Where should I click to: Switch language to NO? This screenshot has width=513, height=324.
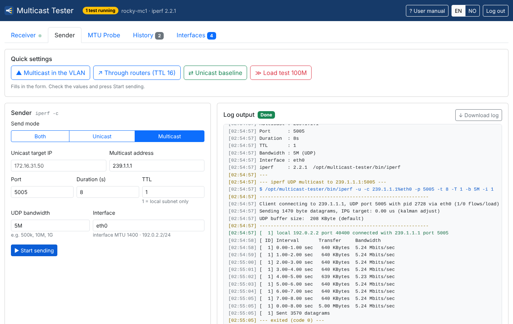[x=472, y=11]
